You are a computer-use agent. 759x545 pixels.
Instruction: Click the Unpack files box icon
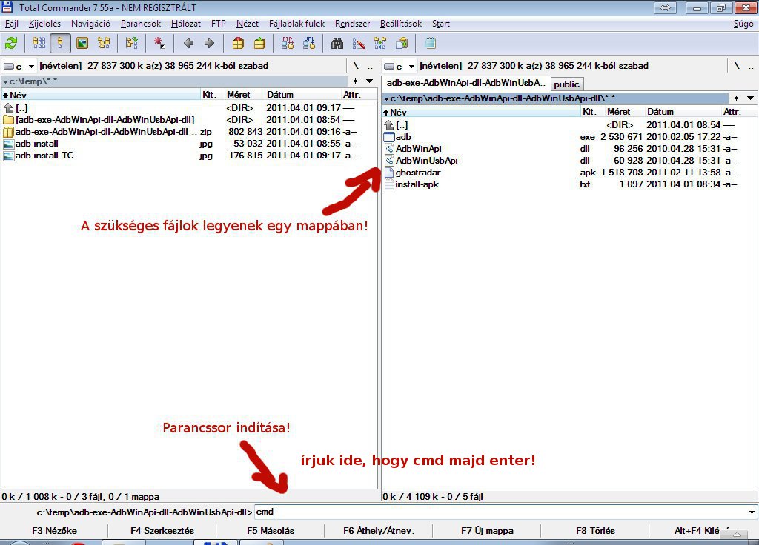(259, 44)
